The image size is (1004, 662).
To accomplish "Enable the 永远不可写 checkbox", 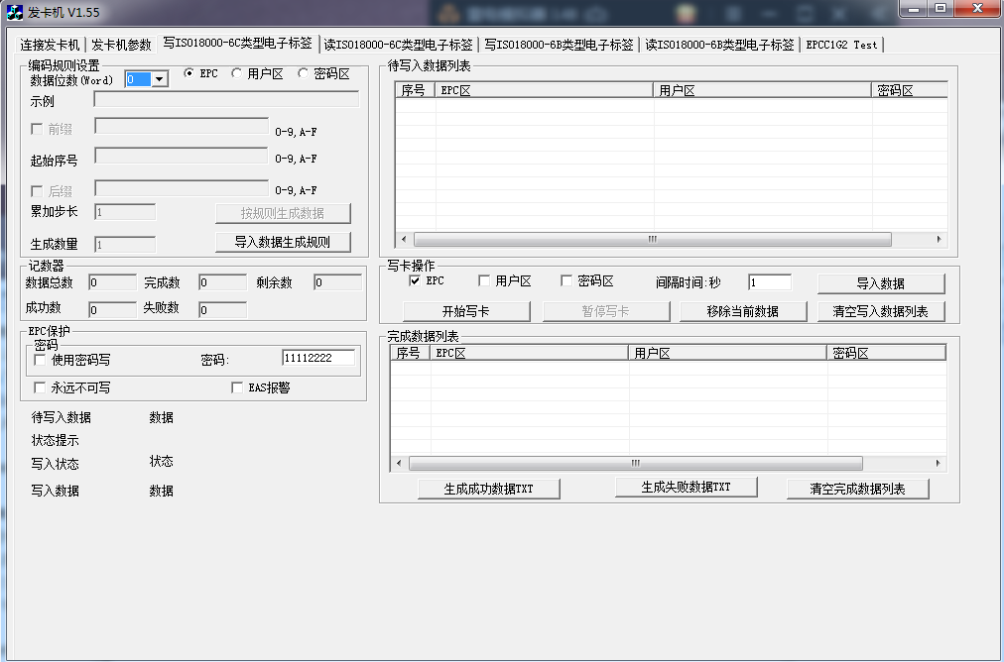I will pos(40,387).
